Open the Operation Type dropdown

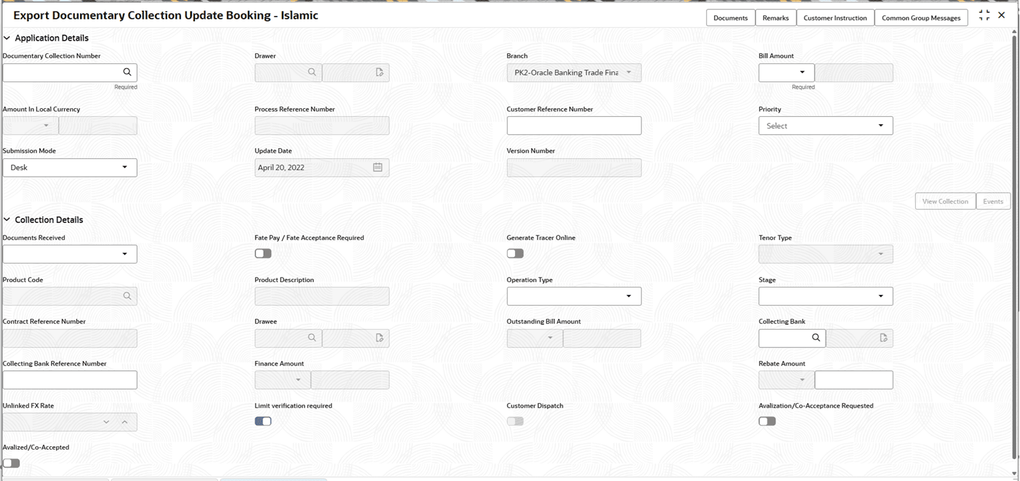click(629, 296)
